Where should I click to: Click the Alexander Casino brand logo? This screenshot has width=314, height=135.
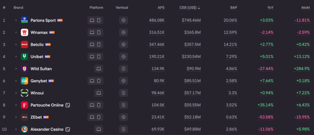pyautogui.click(x=25, y=129)
